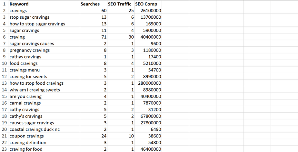
Task: Select the 'sugar cravings' cell in row 5
Action: [x=44, y=30]
